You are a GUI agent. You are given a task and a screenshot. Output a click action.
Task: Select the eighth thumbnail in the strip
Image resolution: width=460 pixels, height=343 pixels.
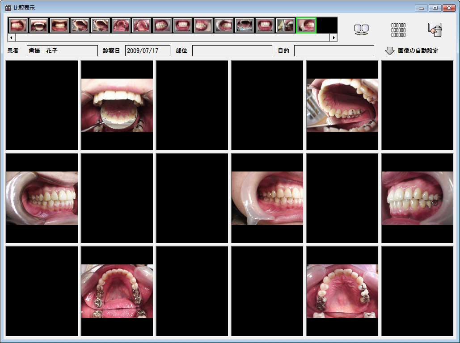(162, 25)
